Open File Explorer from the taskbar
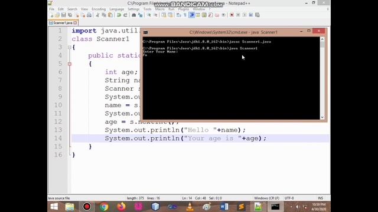Viewport: 378px width, 212px height. pos(70,207)
